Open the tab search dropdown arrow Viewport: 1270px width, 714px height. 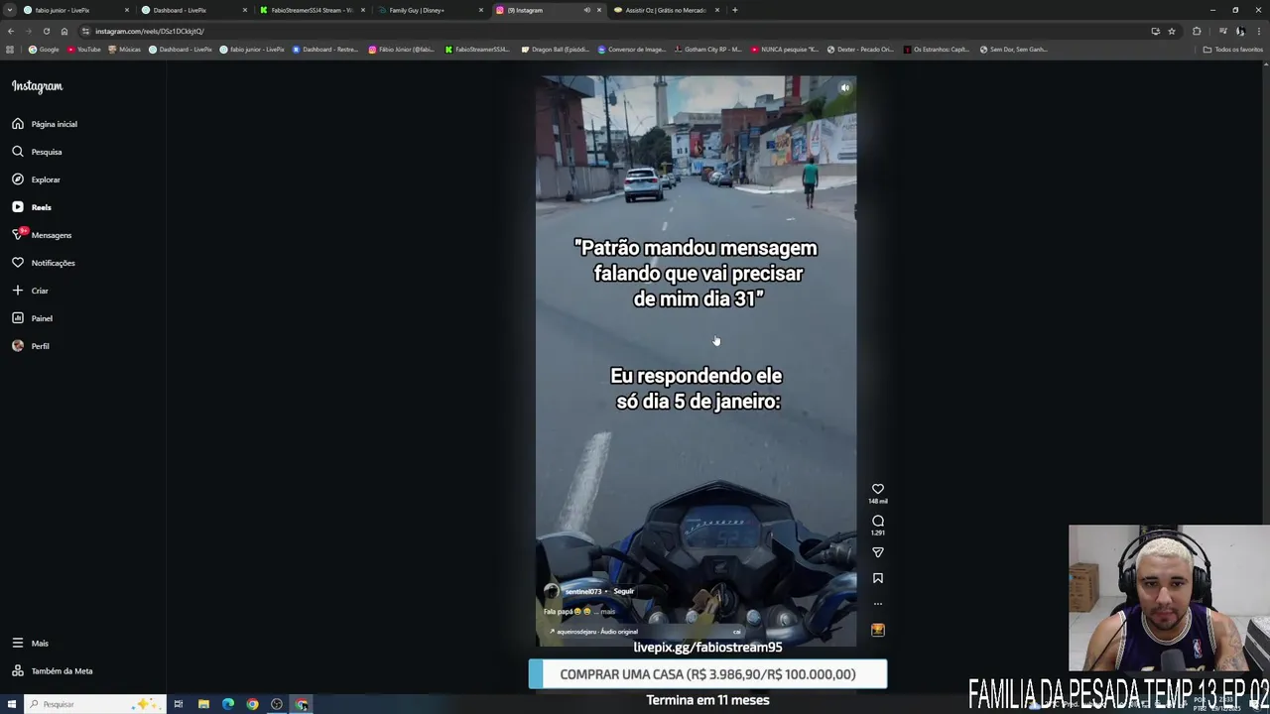(x=10, y=10)
